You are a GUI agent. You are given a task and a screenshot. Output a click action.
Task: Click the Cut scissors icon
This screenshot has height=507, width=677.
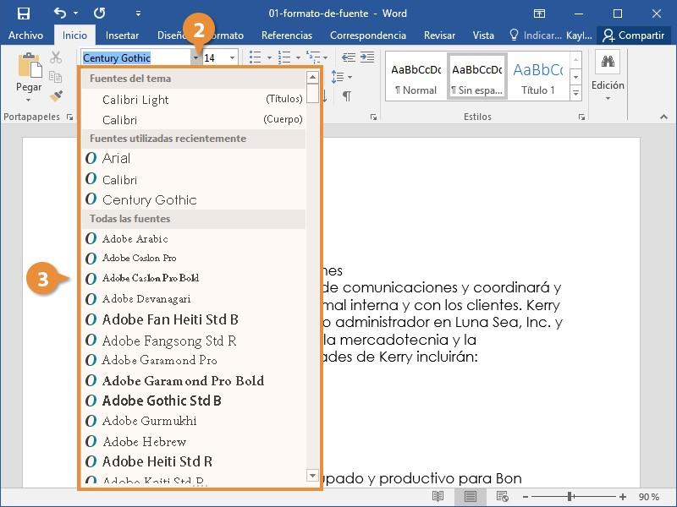pyautogui.click(x=56, y=57)
